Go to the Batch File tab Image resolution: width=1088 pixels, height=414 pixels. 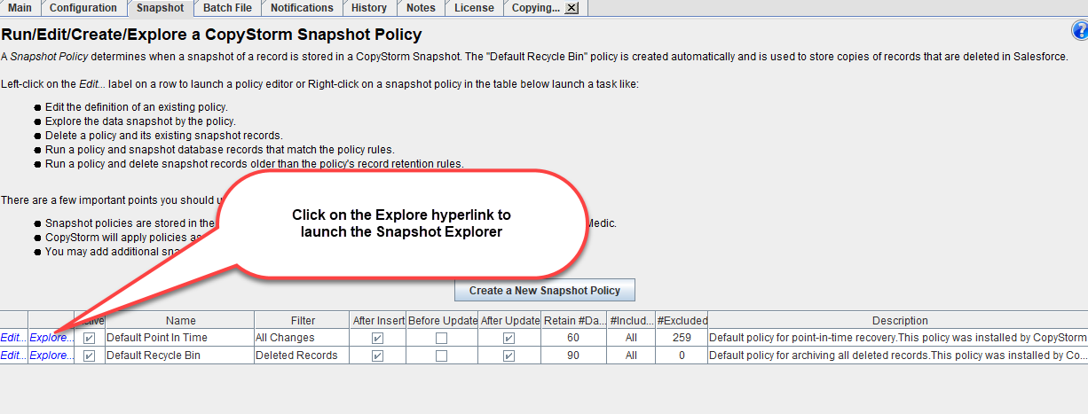tap(227, 8)
